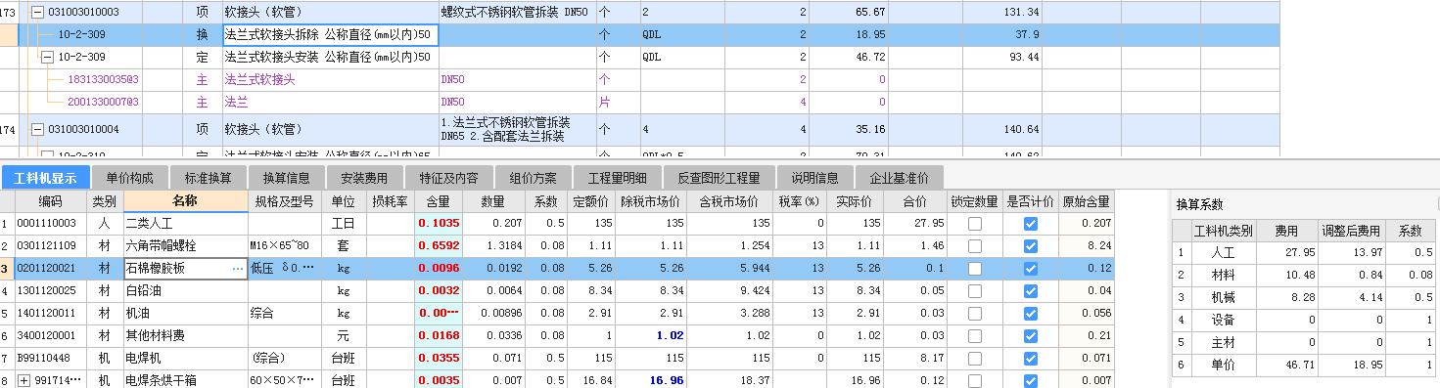1440x388 pixels.
Task: Switch to 换算信息 tab
Action: click(x=286, y=178)
